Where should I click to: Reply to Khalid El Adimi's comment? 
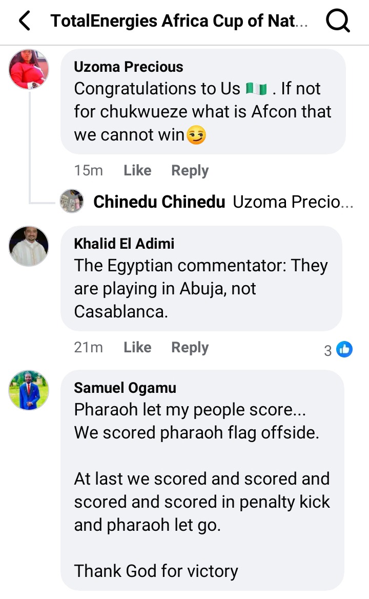pos(190,347)
